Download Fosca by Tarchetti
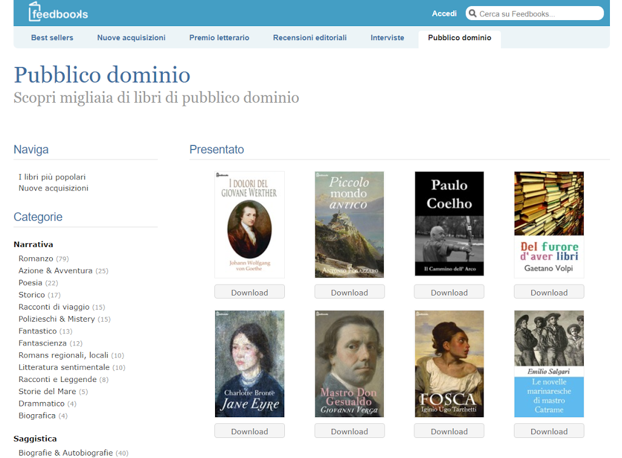This screenshot has height=458, width=622. [449, 431]
